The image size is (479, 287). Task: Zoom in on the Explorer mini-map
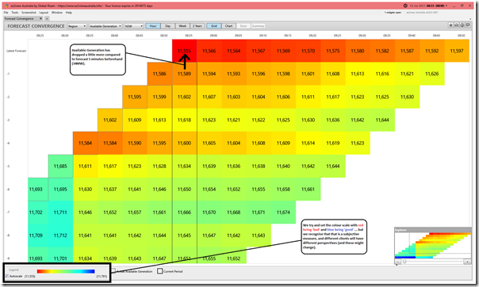click(467, 262)
